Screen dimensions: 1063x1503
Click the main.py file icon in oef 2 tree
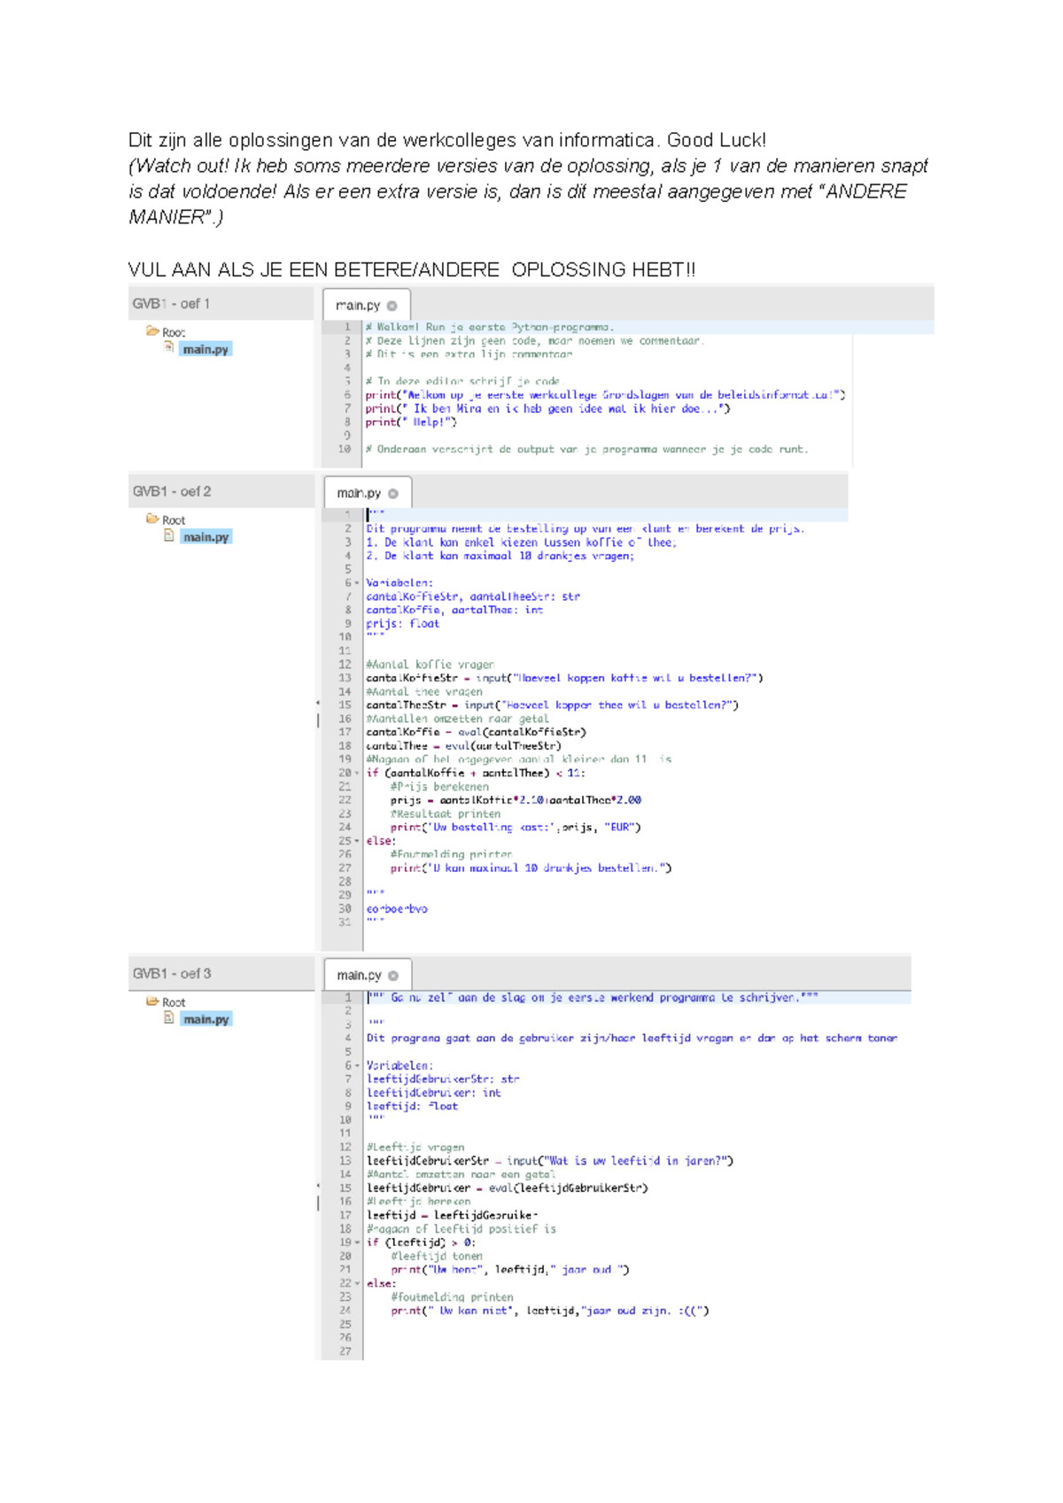click(168, 535)
